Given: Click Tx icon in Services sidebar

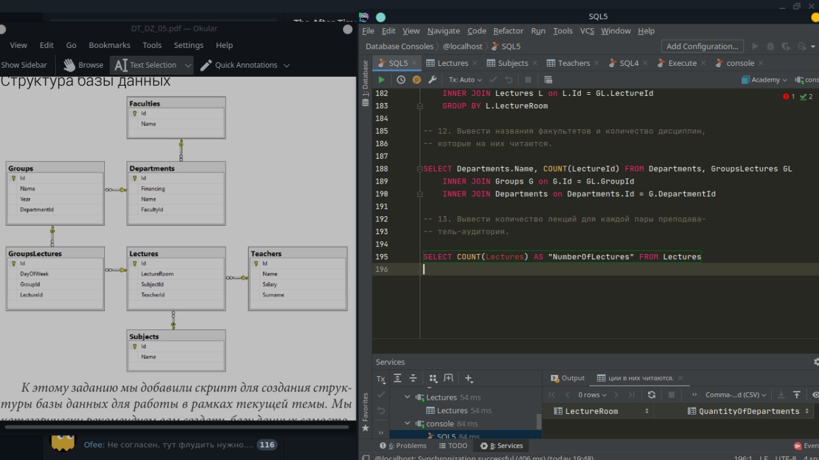Looking at the screenshot, I should click(381, 379).
